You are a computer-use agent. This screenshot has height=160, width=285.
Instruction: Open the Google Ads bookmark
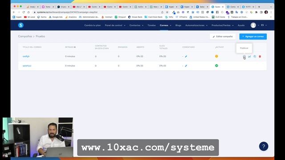click(56, 17)
